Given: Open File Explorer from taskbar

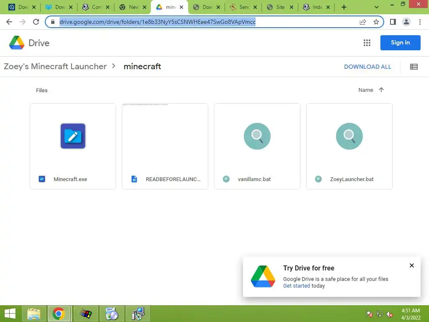Looking at the screenshot, I should [34, 314].
